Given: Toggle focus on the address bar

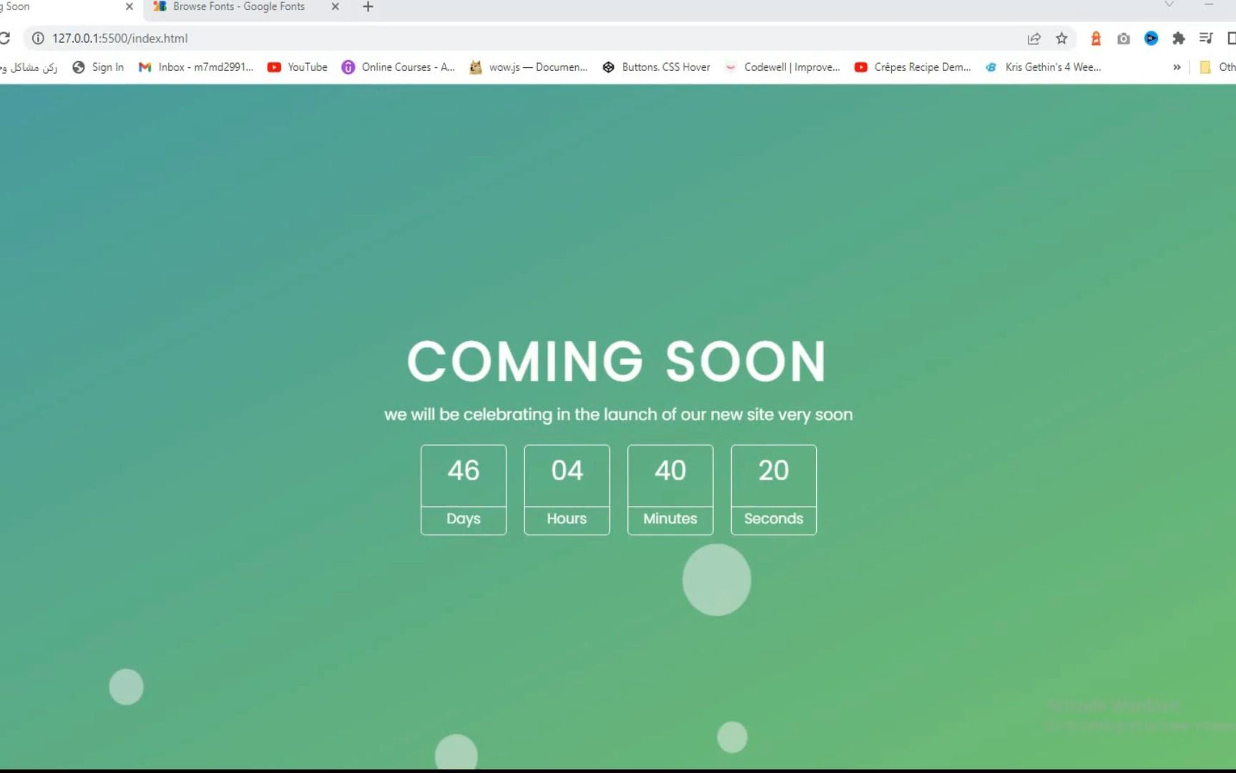Looking at the screenshot, I should tap(286, 38).
